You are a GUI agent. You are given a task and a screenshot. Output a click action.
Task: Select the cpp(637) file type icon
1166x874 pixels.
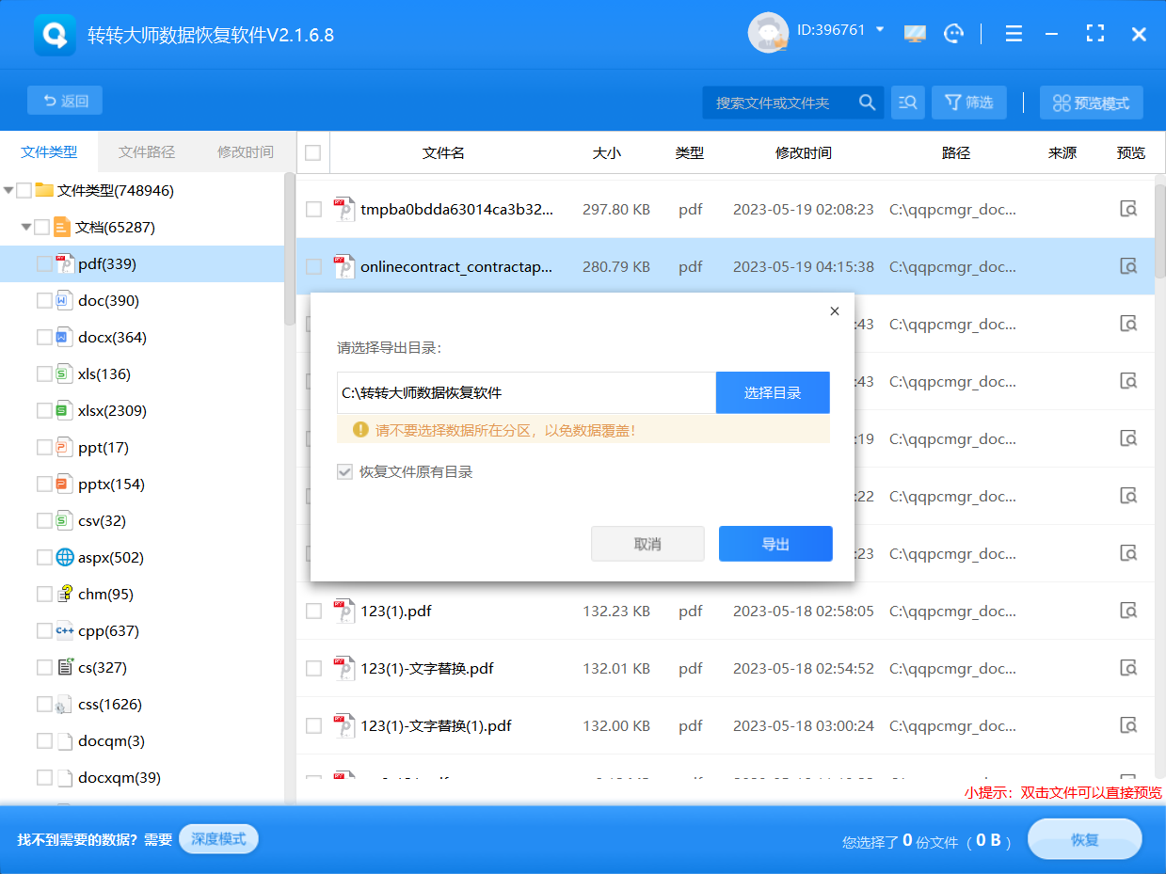pyautogui.click(x=64, y=631)
